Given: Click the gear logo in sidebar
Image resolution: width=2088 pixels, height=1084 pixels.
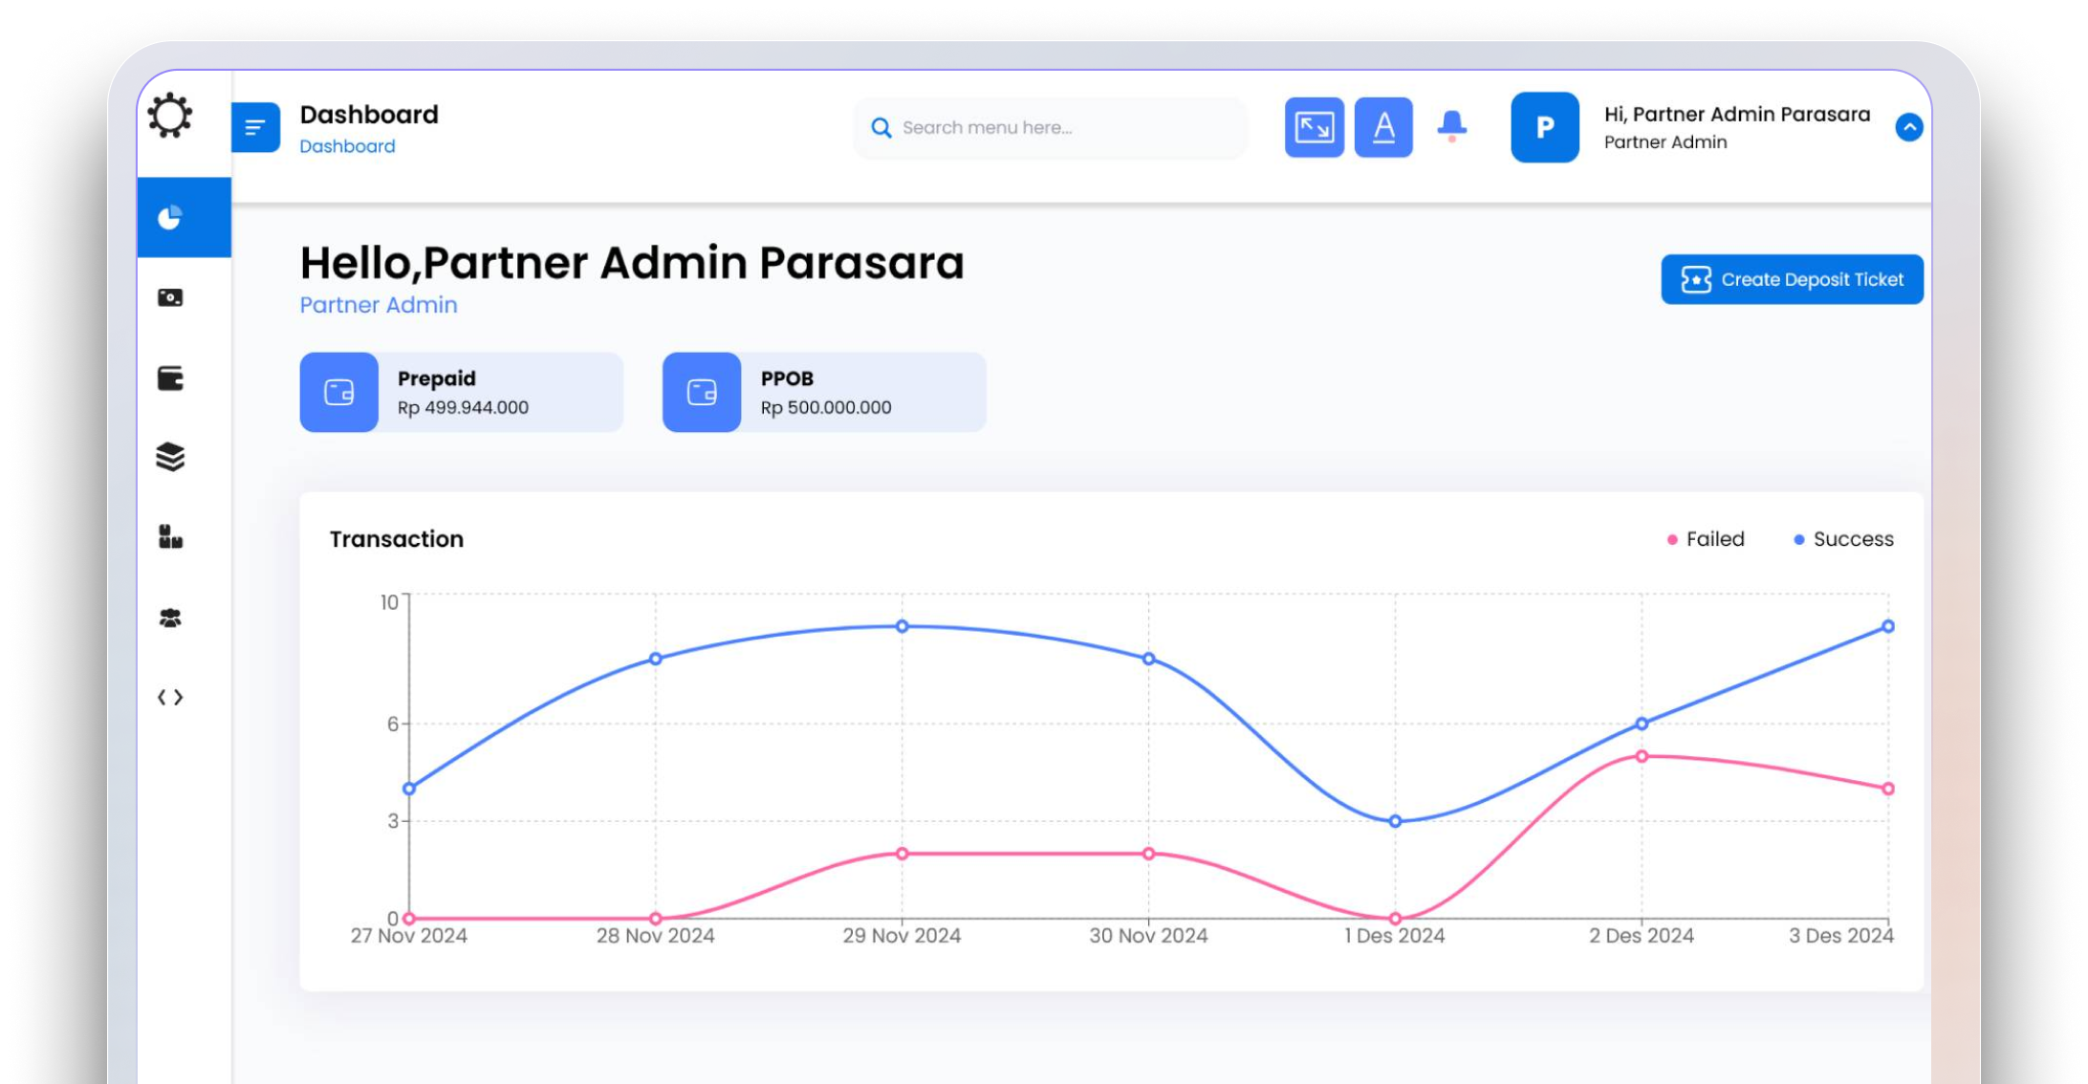Looking at the screenshot, I should coord(170,116).
